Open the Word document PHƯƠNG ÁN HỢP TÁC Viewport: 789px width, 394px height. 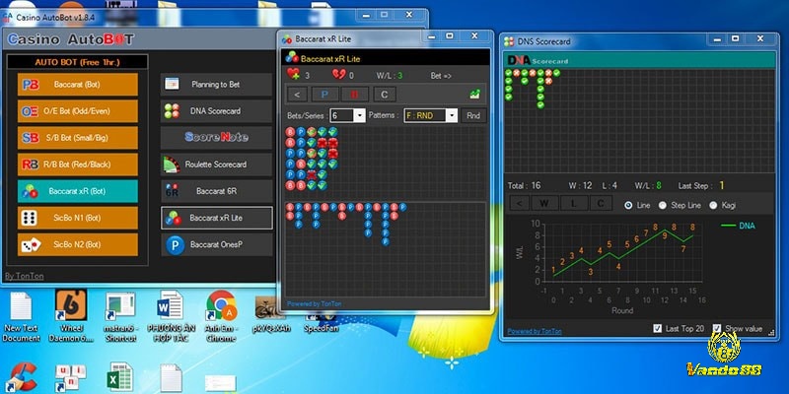(x=171, y=317)
